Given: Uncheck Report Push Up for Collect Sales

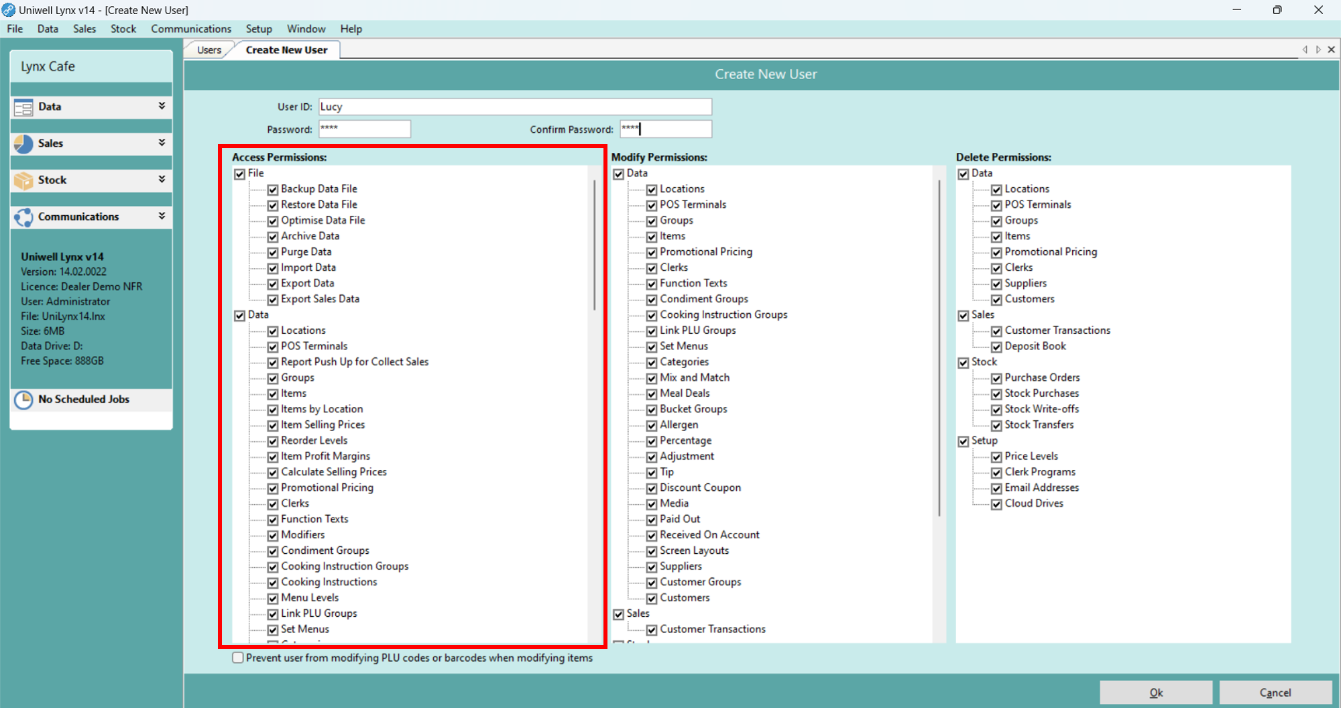Looking at the screenshot, I should click(x=273, y=363).
